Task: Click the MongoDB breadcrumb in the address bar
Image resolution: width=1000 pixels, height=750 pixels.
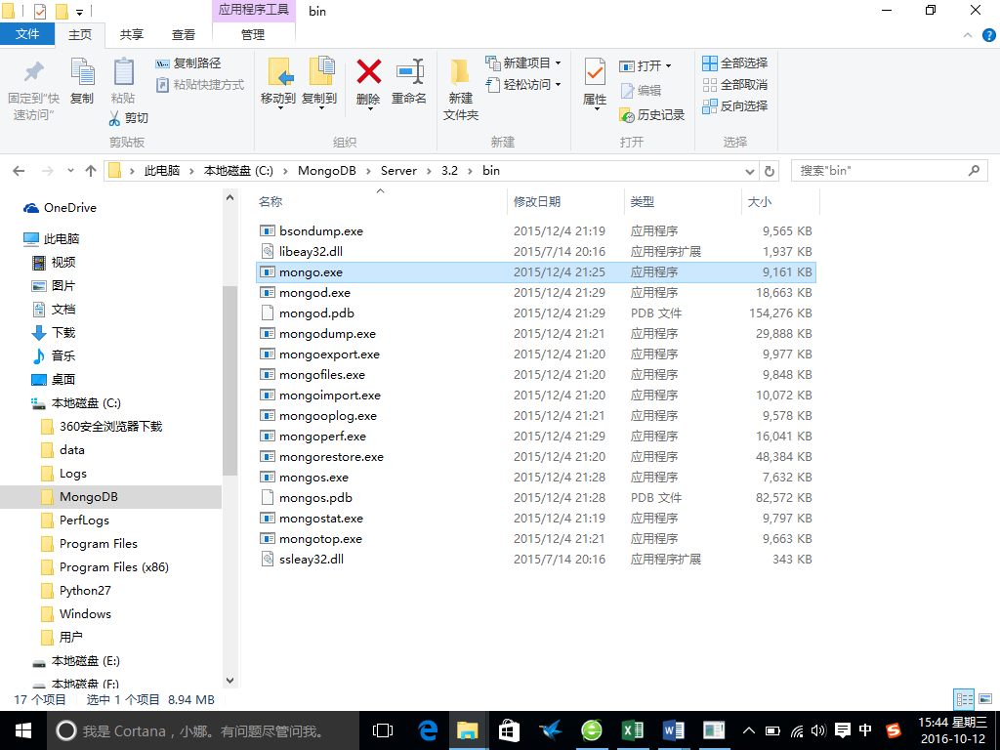Action: point(326,171)
